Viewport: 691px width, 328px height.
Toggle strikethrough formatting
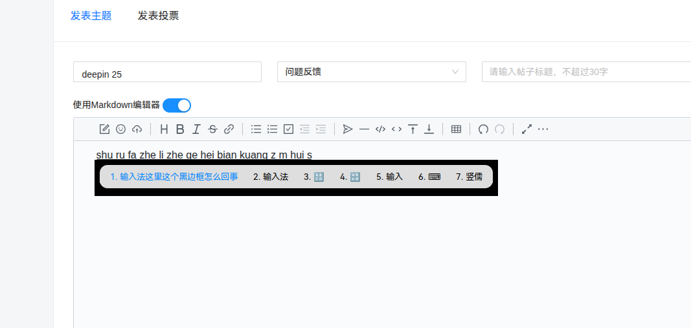(x=212, y=129)
